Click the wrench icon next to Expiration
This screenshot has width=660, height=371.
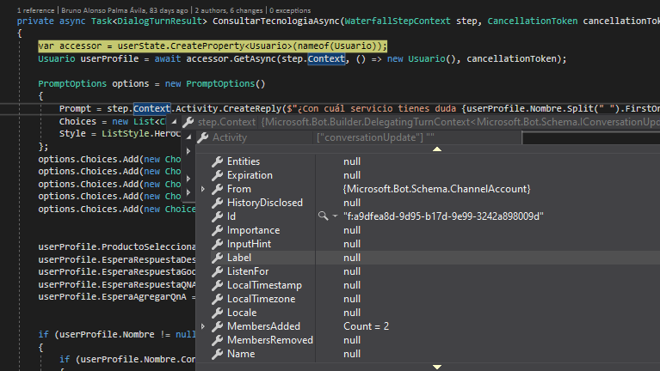[217, 175]
